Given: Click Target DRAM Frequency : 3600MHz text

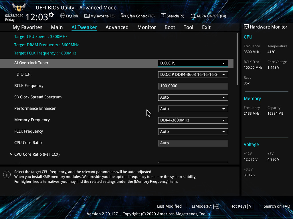Looking at the screenshot, I should (x=47, y=45).
